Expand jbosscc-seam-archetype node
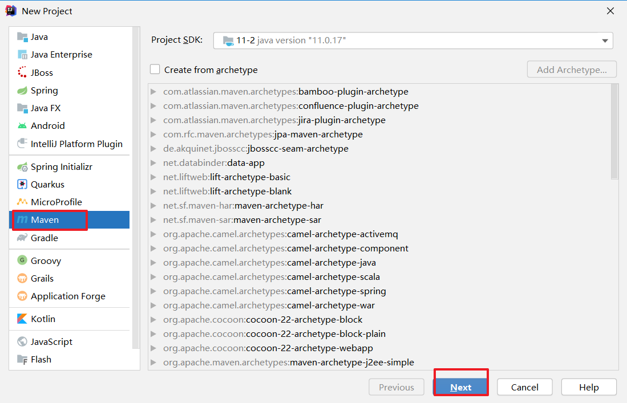 click(x=153, y=149)
